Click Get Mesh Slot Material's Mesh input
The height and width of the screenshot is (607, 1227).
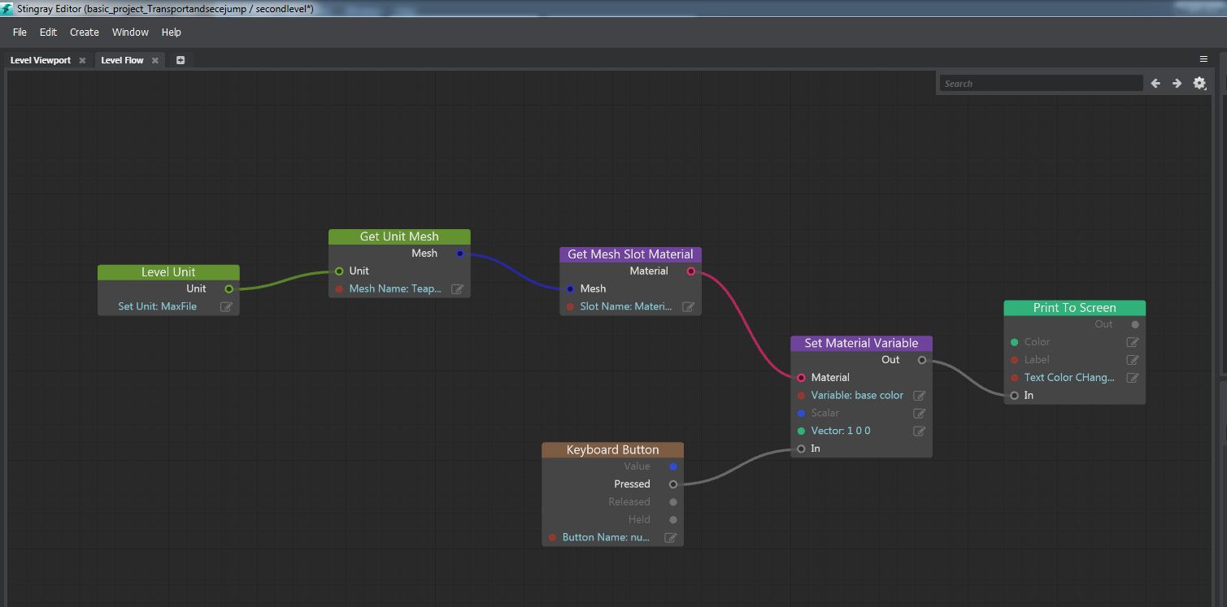click(x=570, y=288)
